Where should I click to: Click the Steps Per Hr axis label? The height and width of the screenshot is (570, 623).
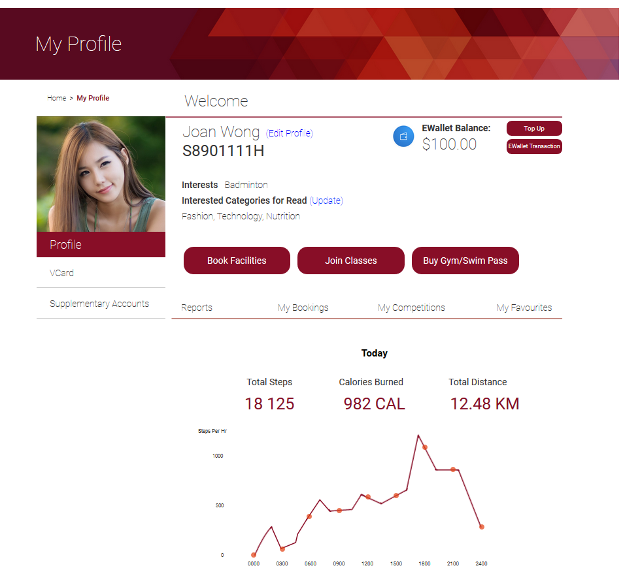[212, 431]
